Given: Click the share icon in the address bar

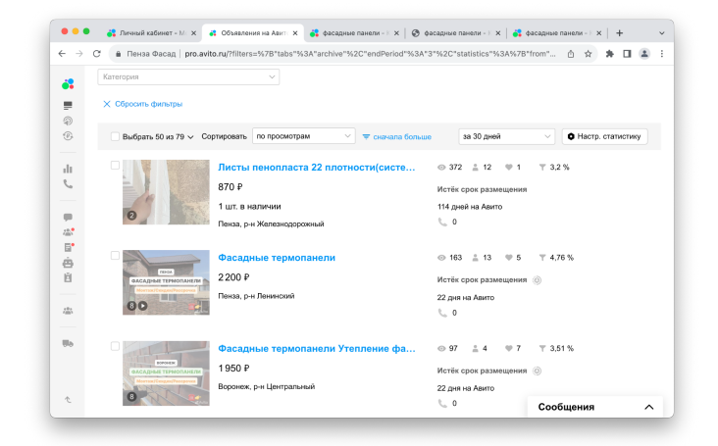Looking at the screenshot, I should pos(571,54).
